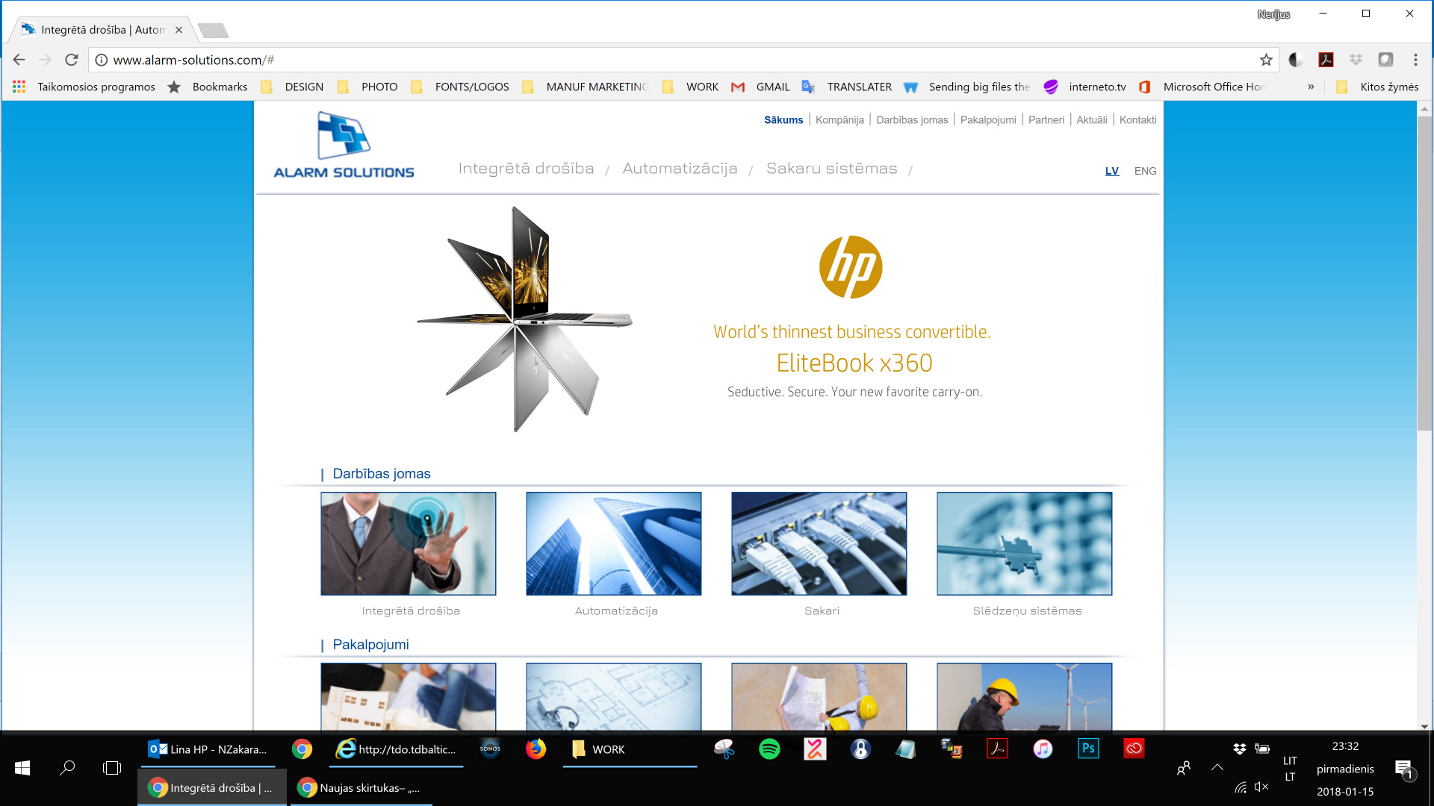Image resolution: width=1434 pixels, height=806 pixels.
Task: Open the GMAIL bookmark
Action: [760, 87]
